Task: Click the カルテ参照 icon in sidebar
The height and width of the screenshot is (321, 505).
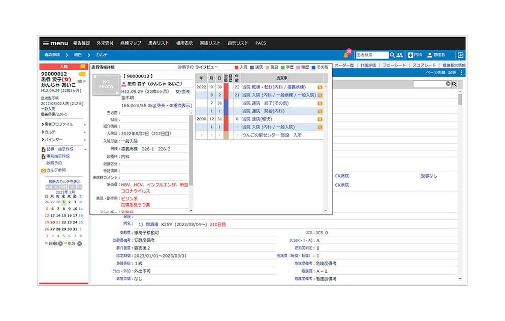Action: pos(43,170)
